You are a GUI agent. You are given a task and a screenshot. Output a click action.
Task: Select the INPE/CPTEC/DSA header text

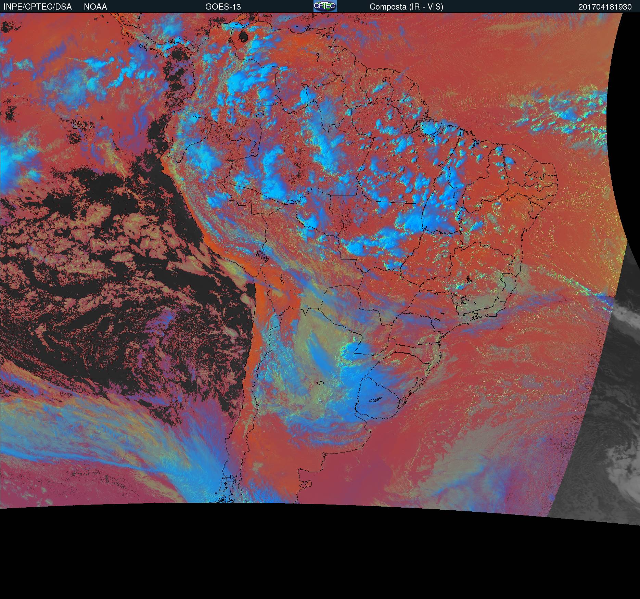click(38, 7)
